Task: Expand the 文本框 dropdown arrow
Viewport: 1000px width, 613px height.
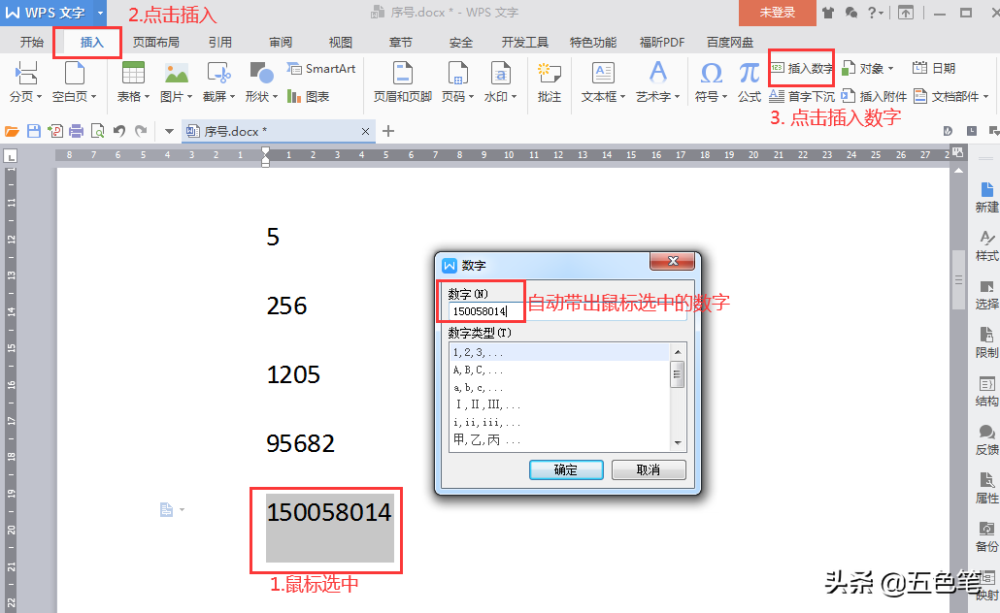Action: coord(622,97)
